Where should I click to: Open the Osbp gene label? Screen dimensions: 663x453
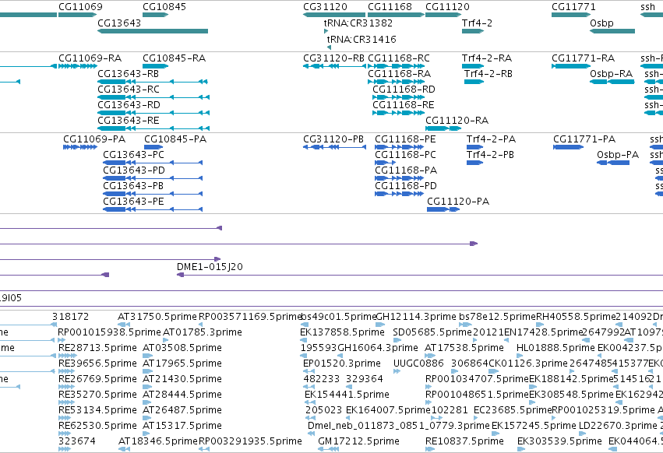tap(601, 23)
